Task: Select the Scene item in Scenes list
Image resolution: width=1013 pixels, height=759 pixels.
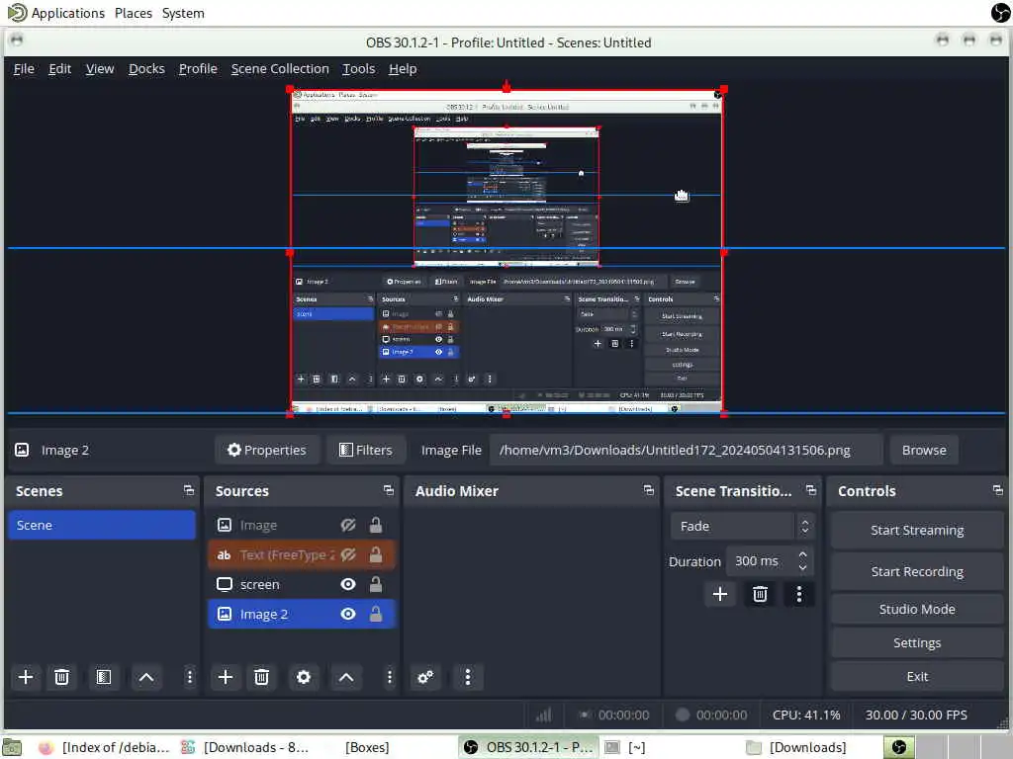Action: [102, 526]
